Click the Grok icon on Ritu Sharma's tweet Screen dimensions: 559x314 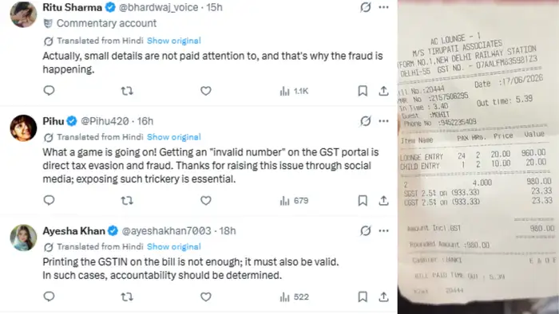(366, 7)
